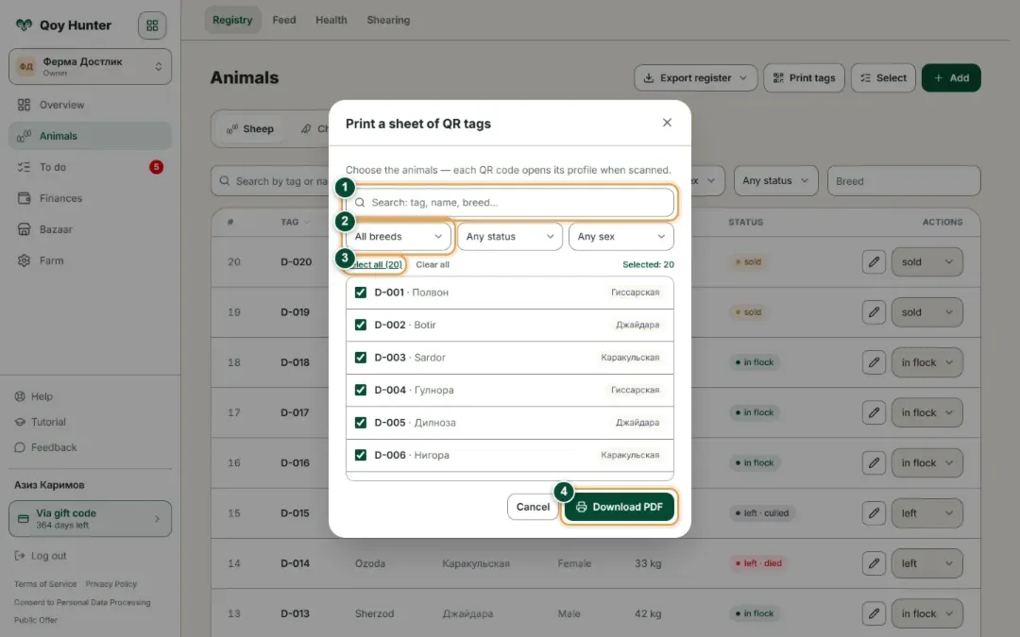Open the Any sex dropdown in dialog
The image size is (1020, 637).
(x=621, y=237)
